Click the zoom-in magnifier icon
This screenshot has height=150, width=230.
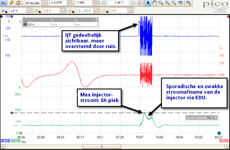click(167, 3)
